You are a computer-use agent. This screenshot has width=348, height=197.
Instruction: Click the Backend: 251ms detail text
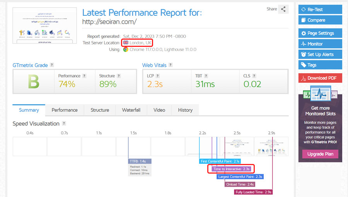coord(140,173)
